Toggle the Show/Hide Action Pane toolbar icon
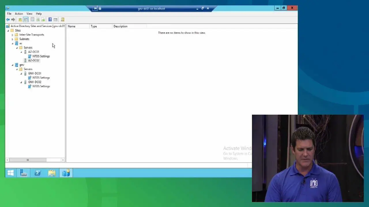 click(55, 20)
